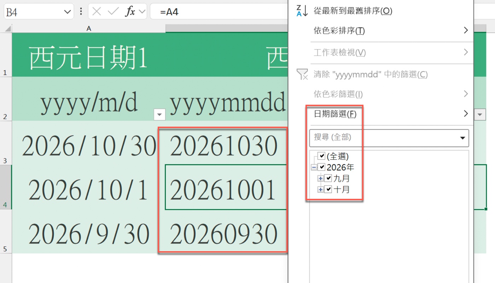Screen dimensions: 495x283
Task: Select row 1 header
Action: (x=6, y=55)
